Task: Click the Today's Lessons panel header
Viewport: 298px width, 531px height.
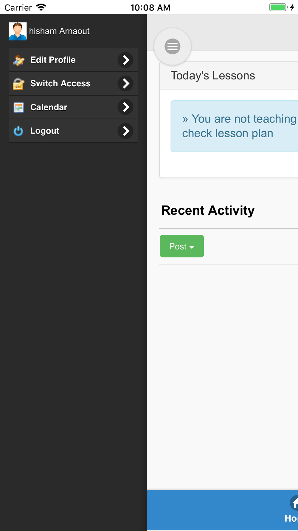Action: coord(229,76)
